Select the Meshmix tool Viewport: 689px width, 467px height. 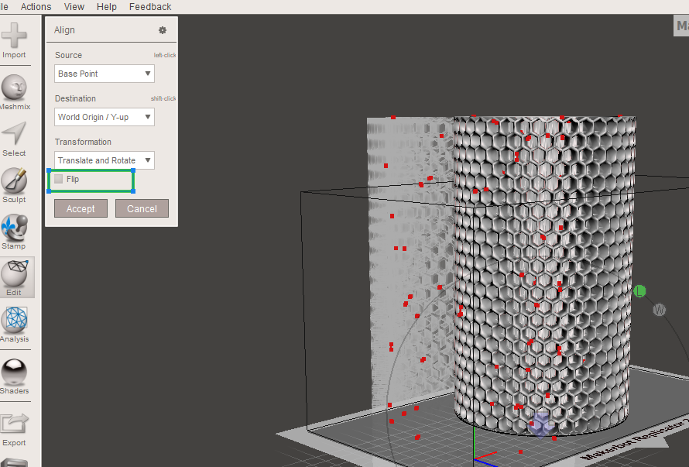coord(15,87)
